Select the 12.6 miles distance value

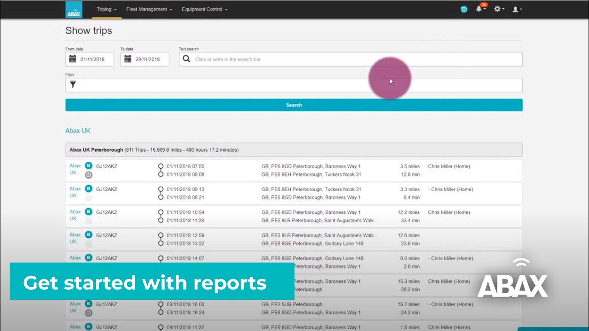pos(409,235)
